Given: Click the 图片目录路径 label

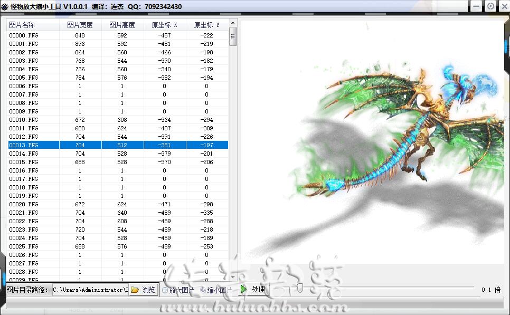Looking at the screenshot, I should pos(27,290).
